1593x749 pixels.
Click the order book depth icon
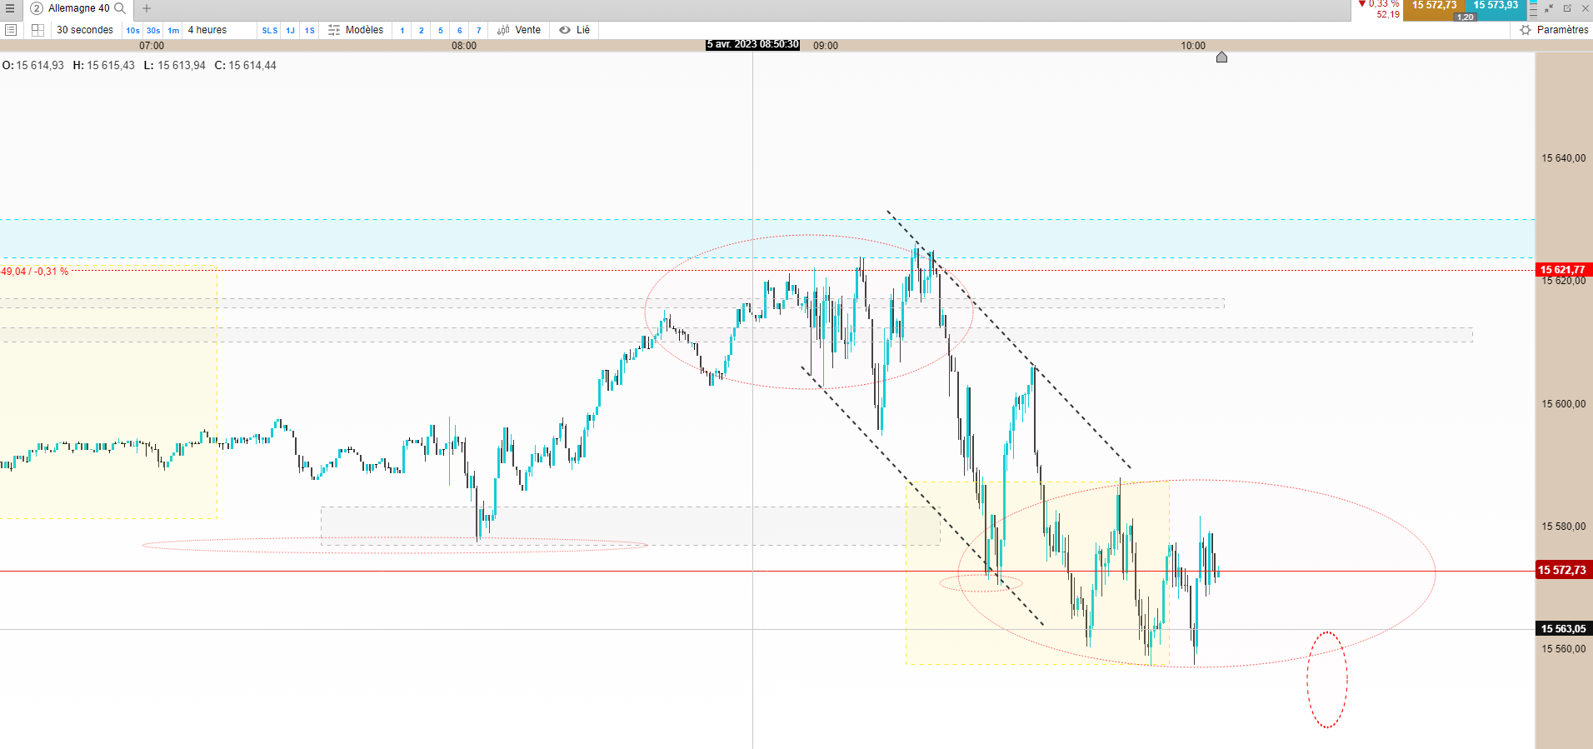tap(1534, 8)
